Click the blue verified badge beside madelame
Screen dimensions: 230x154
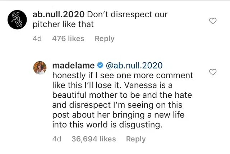click(100, 66)
